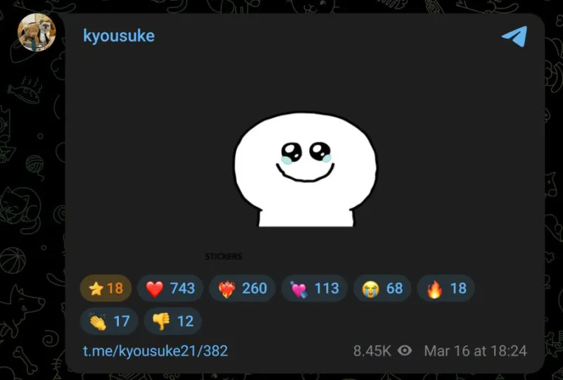Open kyousuke's channel avatar photo
This screenshot has height=380, width=563.
pos(37,32)
